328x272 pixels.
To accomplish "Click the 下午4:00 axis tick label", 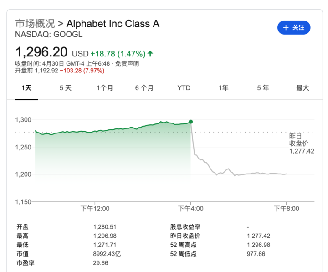I will 190,209.
